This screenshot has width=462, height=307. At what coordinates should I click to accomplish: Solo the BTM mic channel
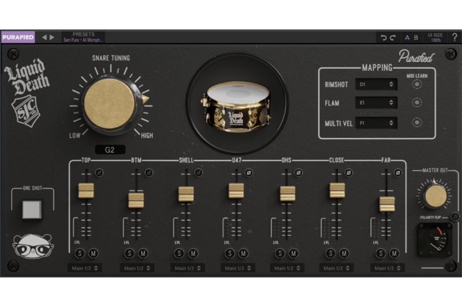(x=129, y=253)
